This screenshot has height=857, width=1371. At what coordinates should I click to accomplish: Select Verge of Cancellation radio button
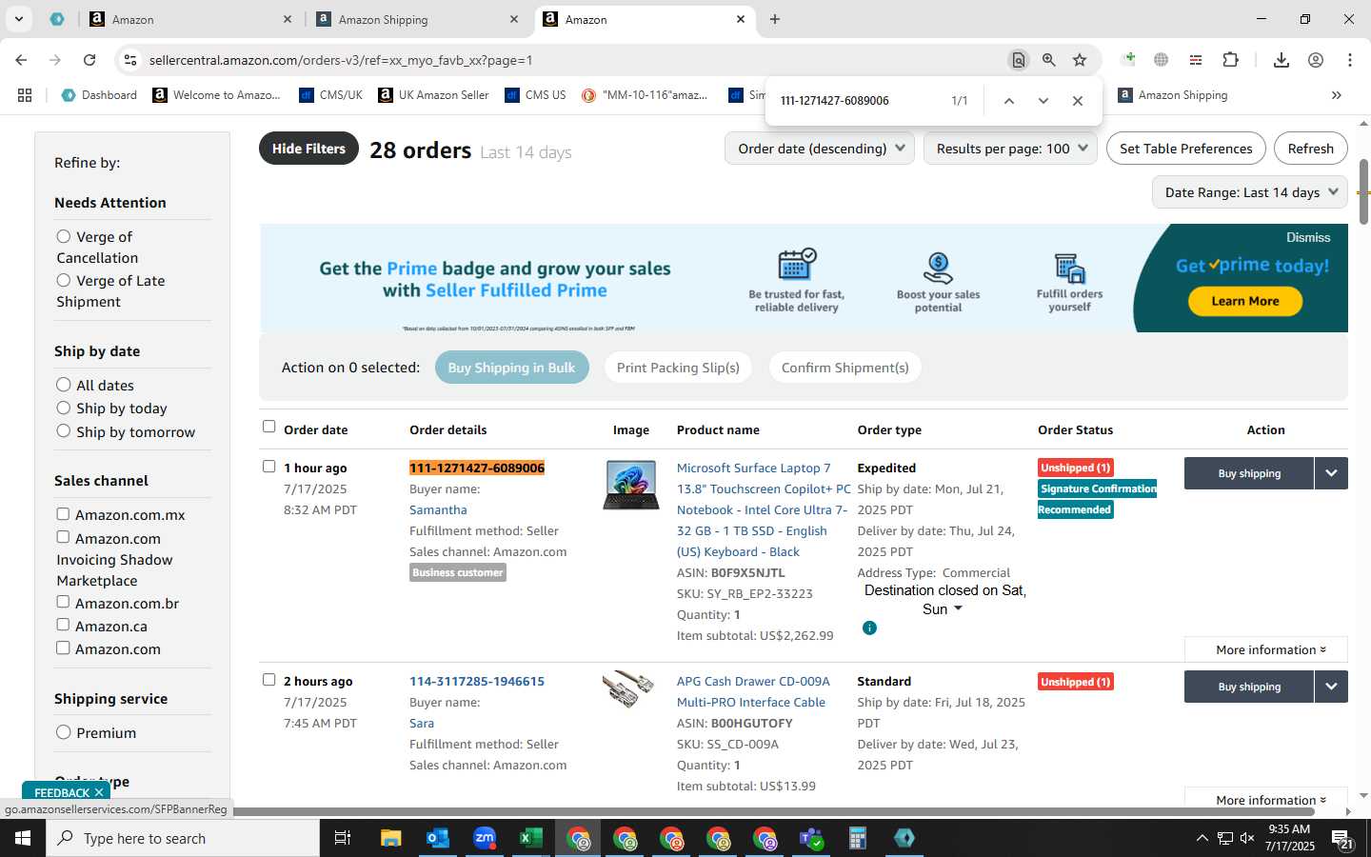(x=64, y=236)
